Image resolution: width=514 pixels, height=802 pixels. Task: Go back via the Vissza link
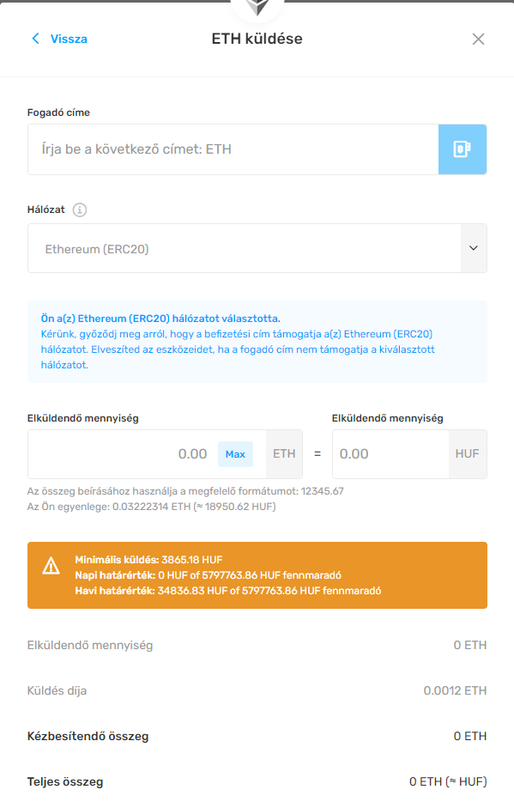[69, 39]
